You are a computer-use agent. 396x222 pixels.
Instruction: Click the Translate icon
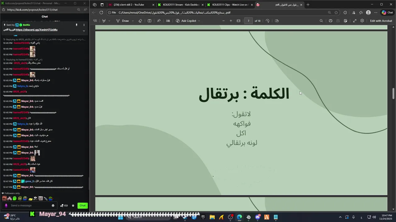[168, 21]
